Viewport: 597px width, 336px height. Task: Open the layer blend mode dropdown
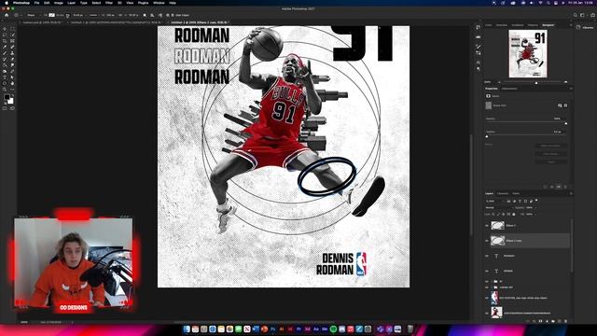[x=499, y=207]
